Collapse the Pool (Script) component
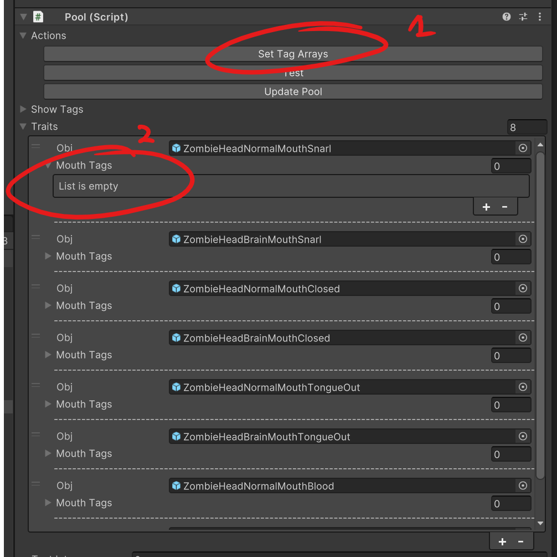Screen dimensions: 557x557 [23, 17]
